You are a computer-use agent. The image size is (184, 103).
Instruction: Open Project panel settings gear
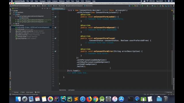coord(47,8)
